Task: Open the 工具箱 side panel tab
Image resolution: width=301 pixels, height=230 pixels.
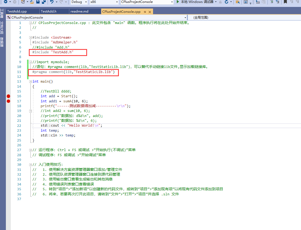Action: point(2,14)
